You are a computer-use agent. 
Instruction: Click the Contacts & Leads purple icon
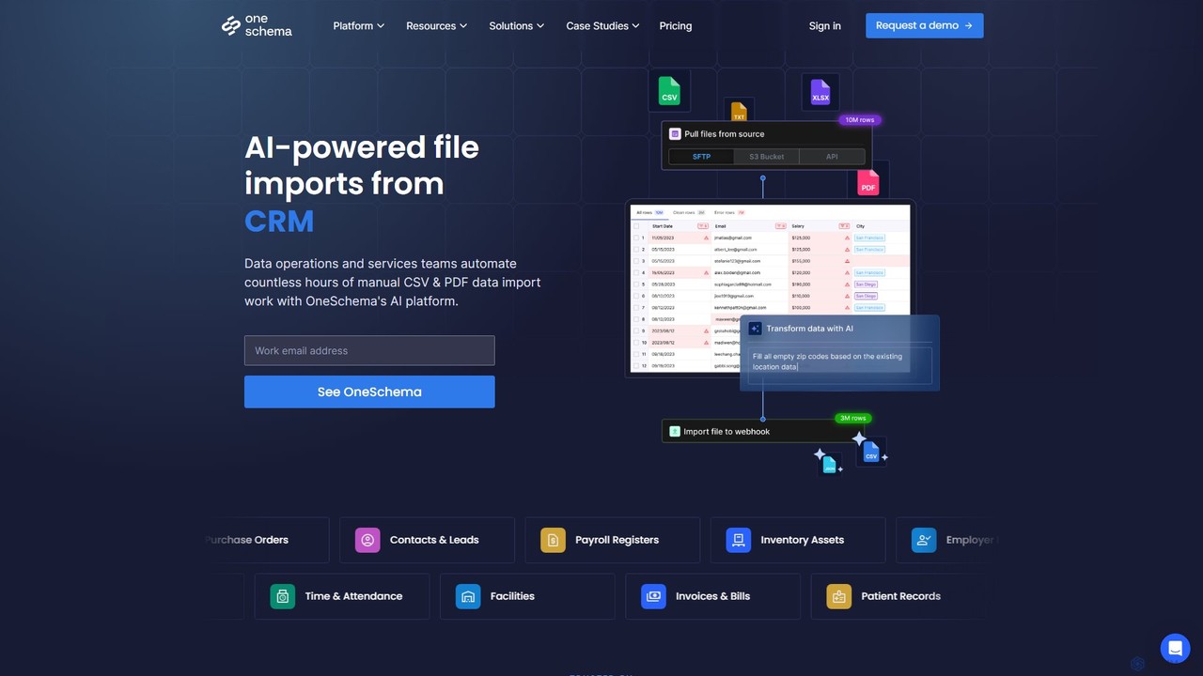367,540
